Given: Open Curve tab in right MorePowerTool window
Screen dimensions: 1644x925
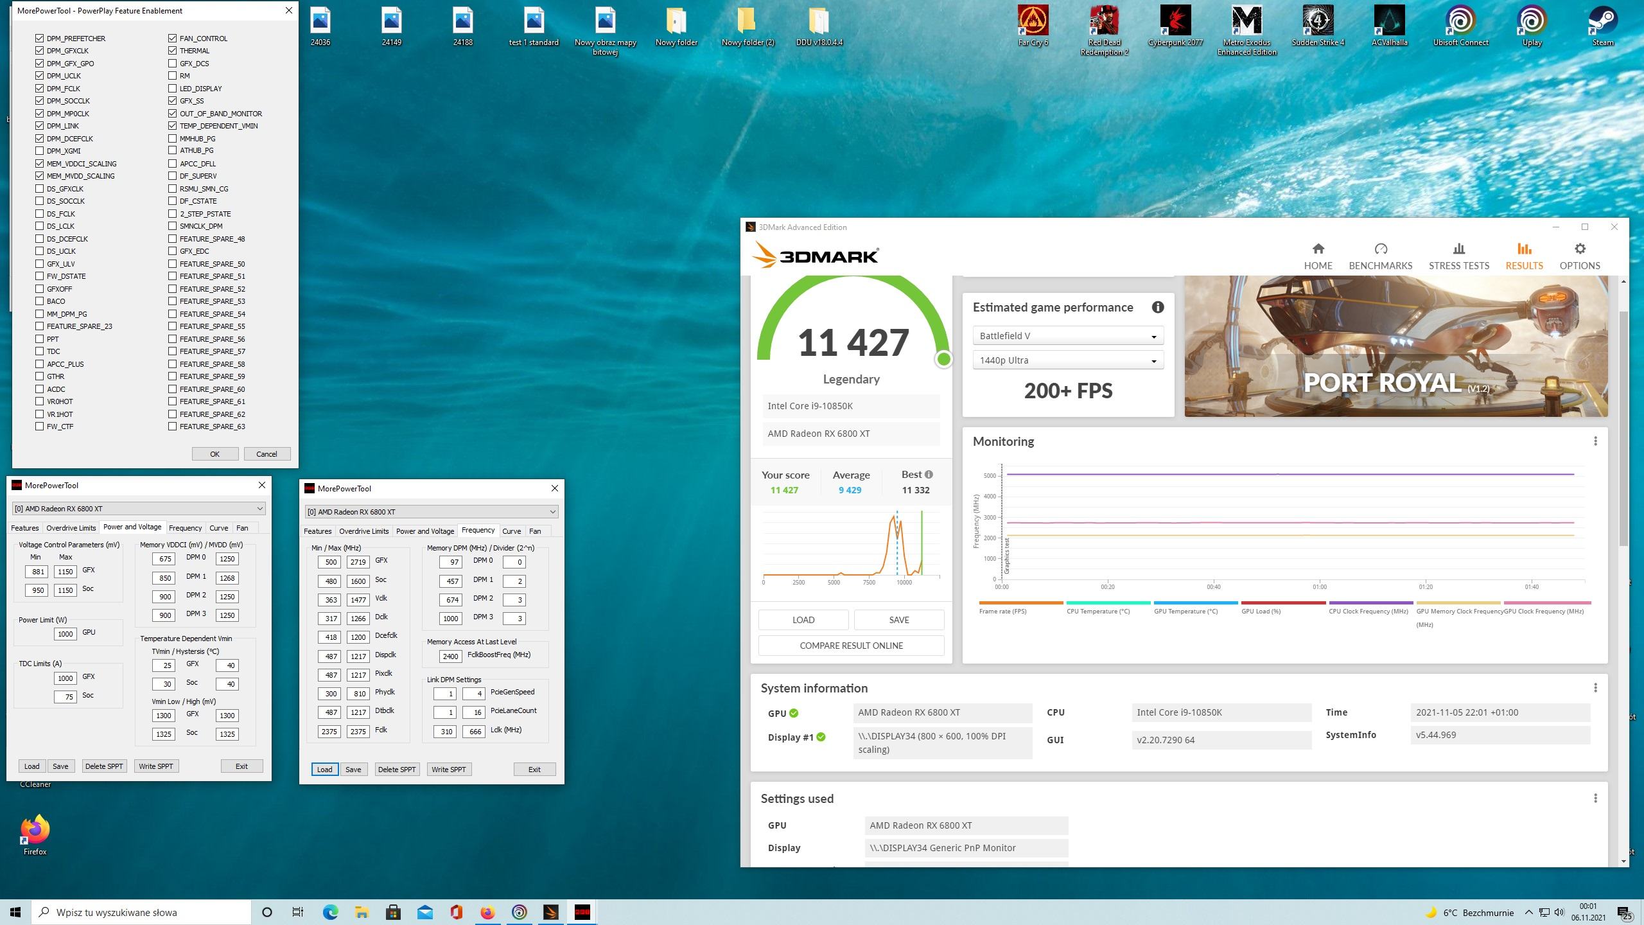Looking at the screenshot, I should click(x=511, y=531).
